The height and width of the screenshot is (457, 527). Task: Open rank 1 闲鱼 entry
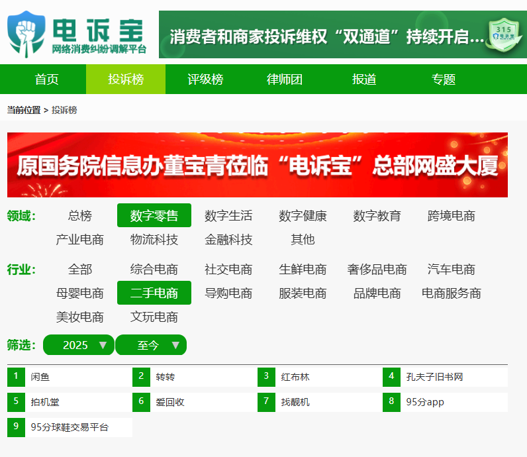[70, 377]
